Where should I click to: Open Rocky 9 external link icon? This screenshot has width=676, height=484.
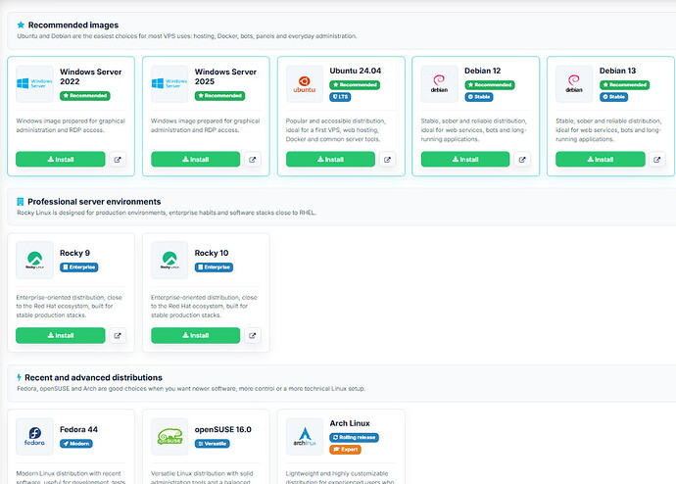(x=118, y=336)
